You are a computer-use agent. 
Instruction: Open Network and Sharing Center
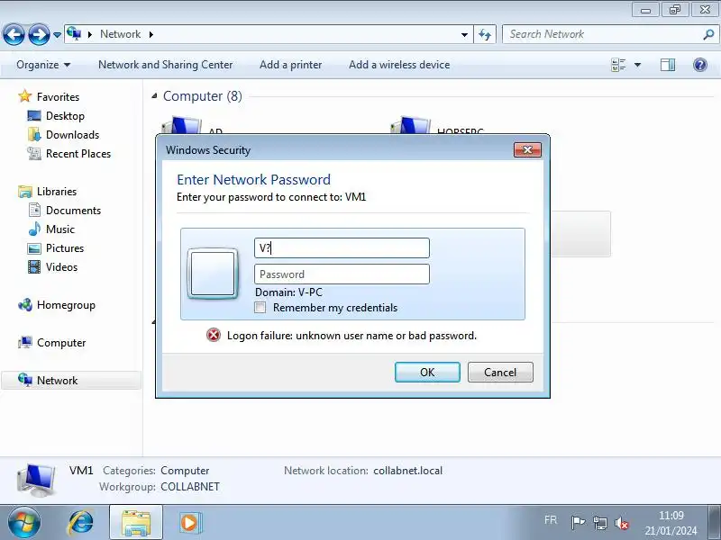166,65
